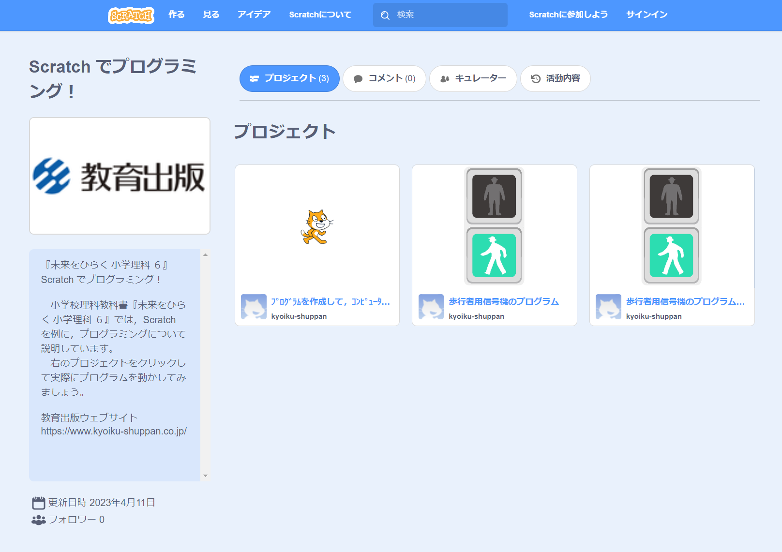The width and height of the screenshot is (782, 552).
Task: Click the calendar icon next to 更新日時
Action: click(x=39, y=503)
